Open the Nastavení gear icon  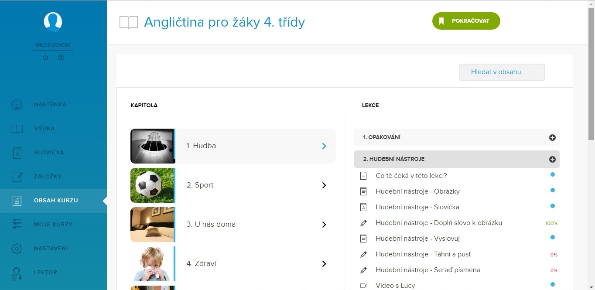[x=17, y=249]
